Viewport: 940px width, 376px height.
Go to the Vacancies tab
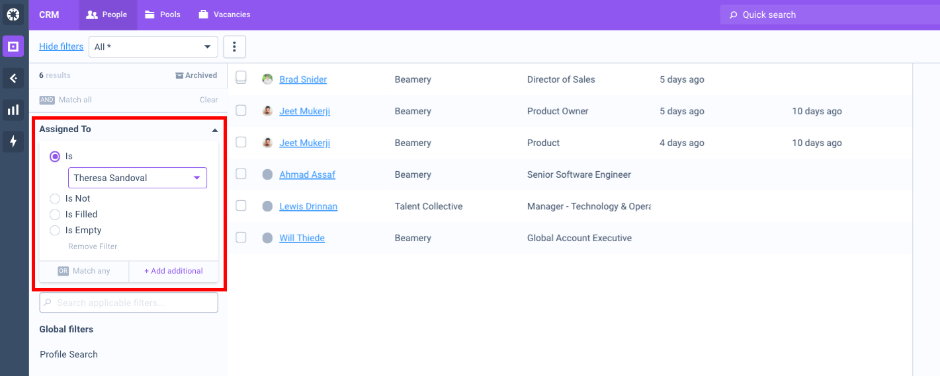(x=224, y=15)
